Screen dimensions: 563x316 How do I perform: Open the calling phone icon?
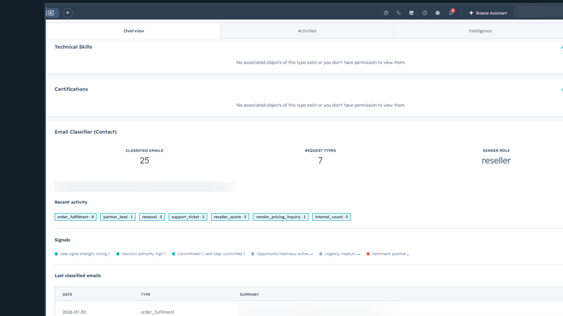[399, 13]
